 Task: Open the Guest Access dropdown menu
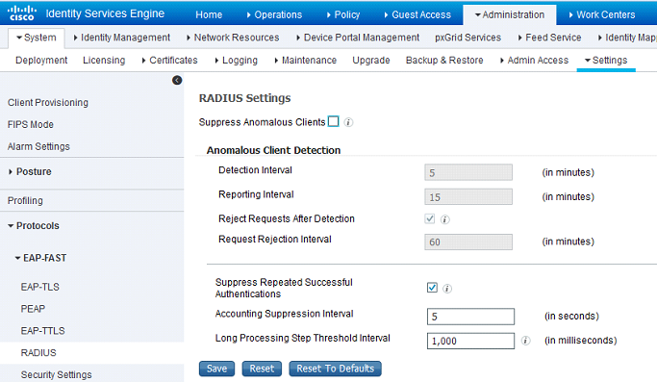417,14
